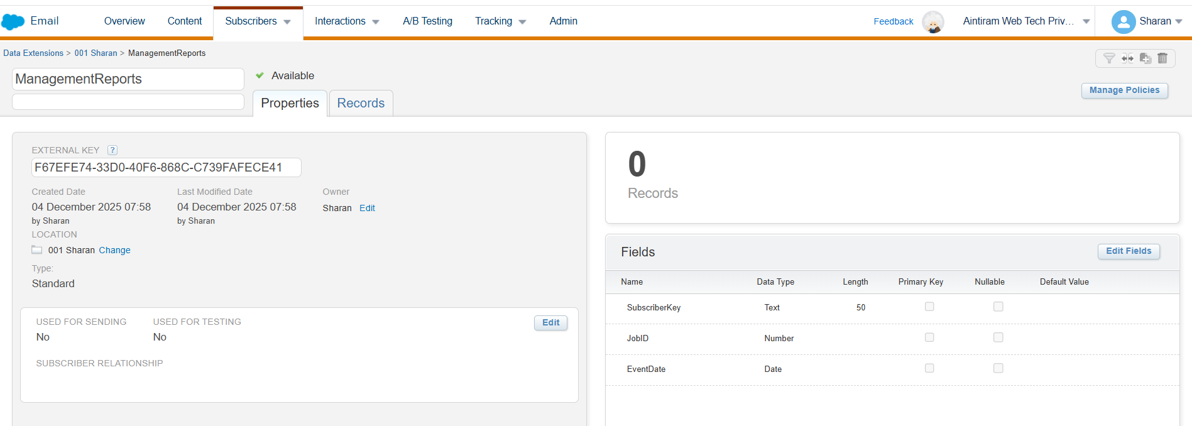Click the Sharan user avatar icon
1192x426 pixels.
coord(1123,22)
